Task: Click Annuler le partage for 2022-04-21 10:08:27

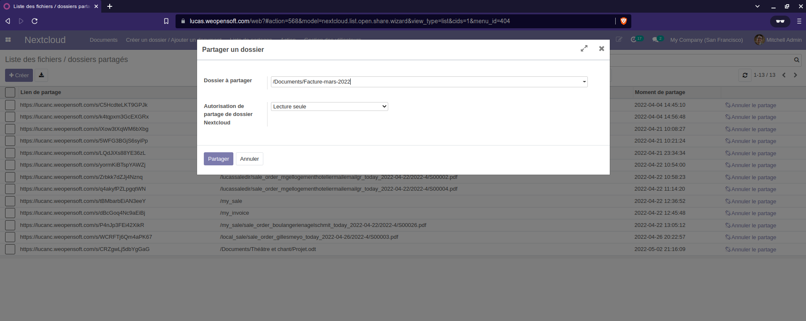Action: [751, 129]
